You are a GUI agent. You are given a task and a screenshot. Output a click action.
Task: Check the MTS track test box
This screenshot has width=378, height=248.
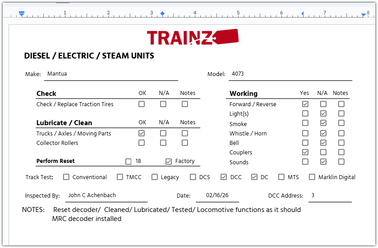[281, 177]
